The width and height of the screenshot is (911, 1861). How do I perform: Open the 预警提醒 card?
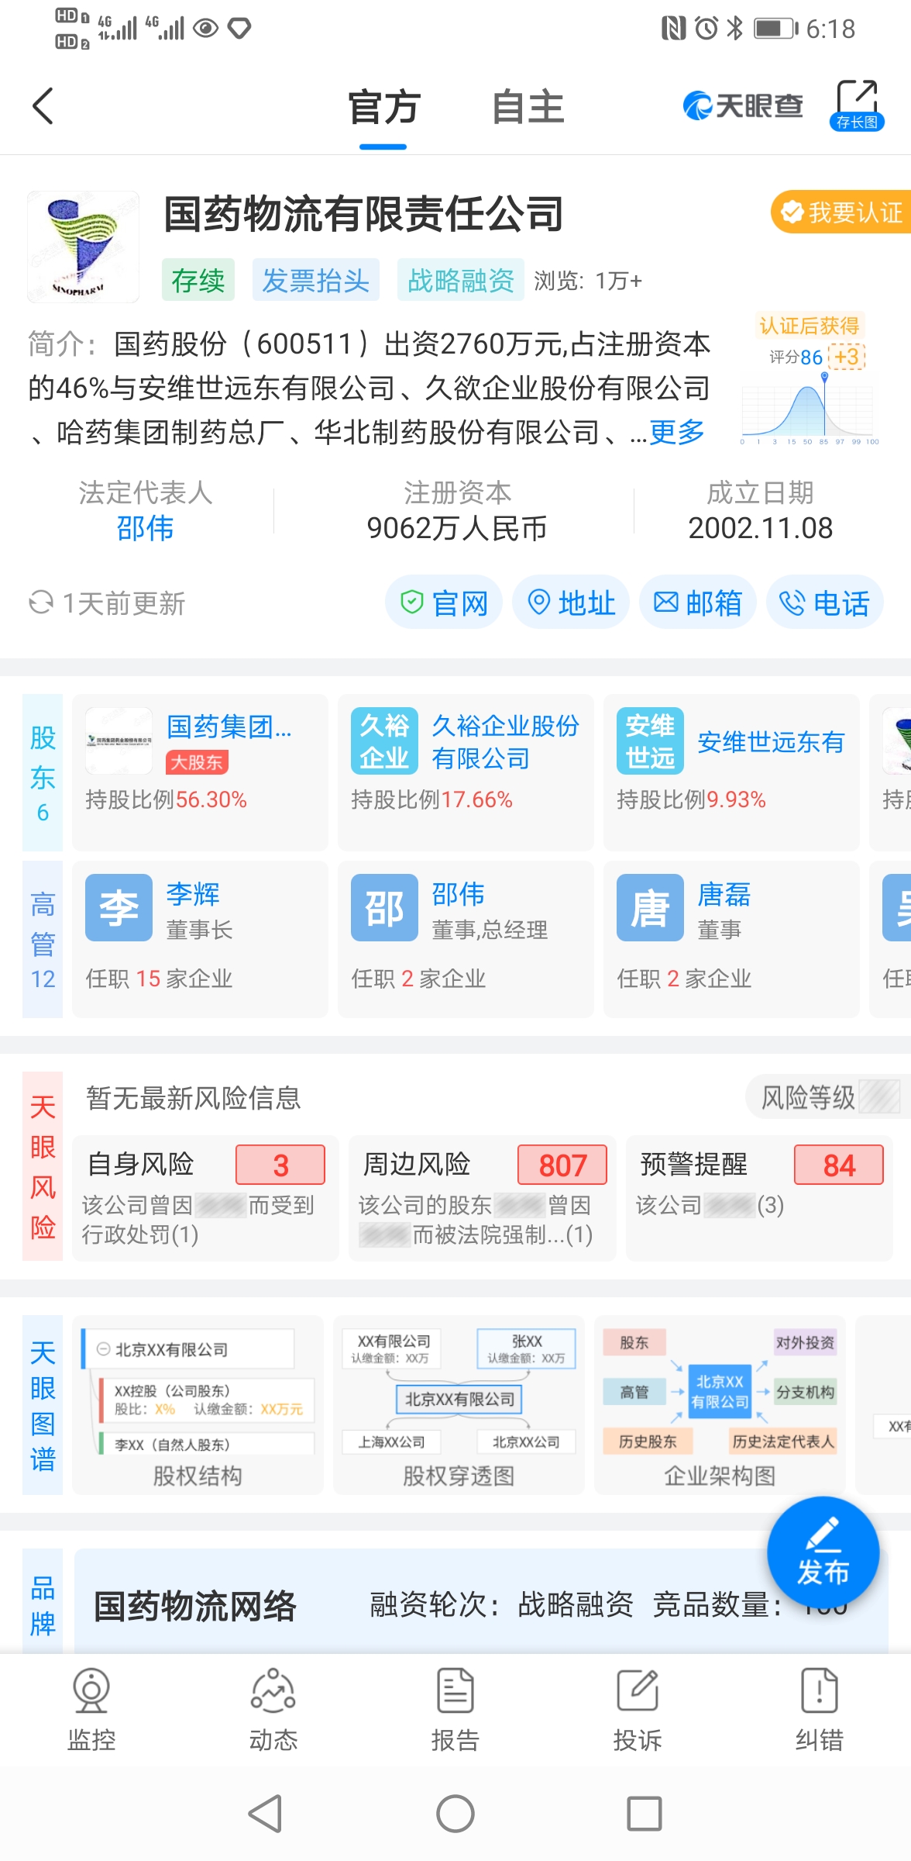click(x=759, y=1198)
